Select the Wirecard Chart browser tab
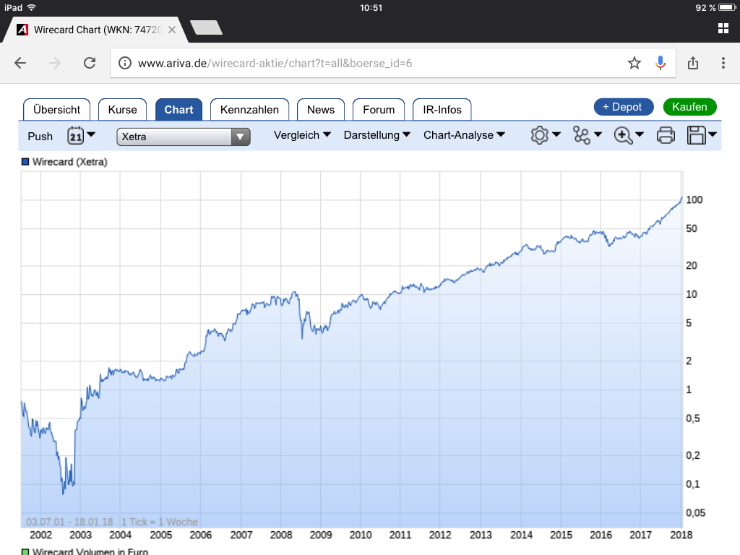The height and width of the screenshot is (555, 740). 97,30
